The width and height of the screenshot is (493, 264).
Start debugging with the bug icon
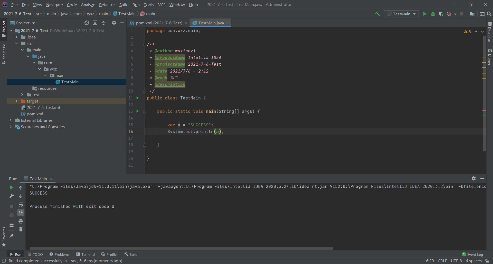pos(433,14)
